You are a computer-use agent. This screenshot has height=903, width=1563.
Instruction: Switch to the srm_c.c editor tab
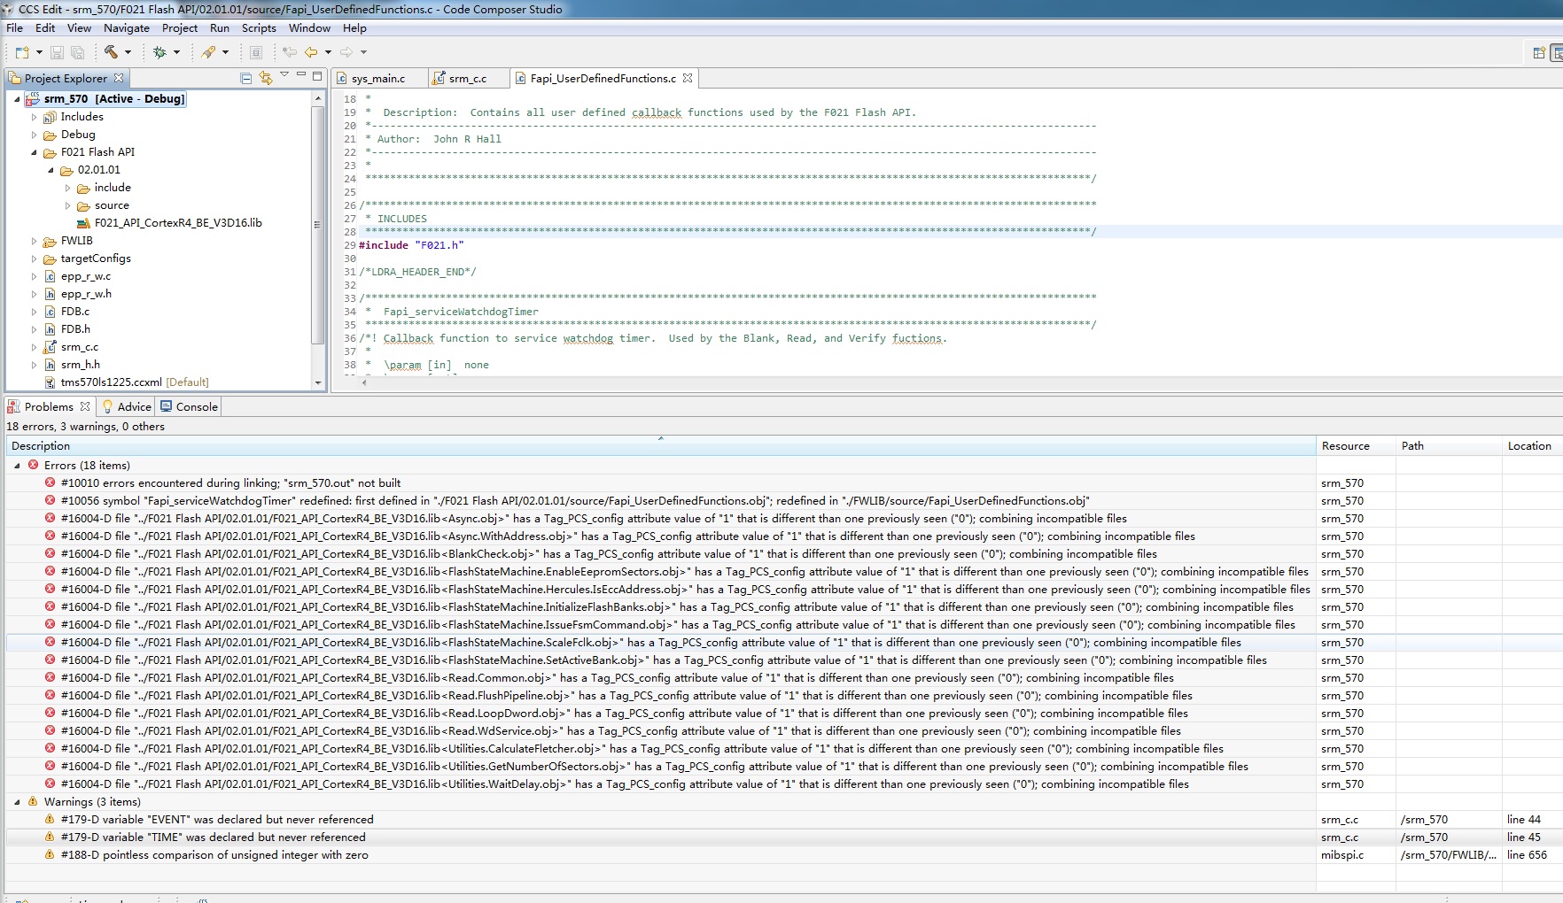pos(467,79)
